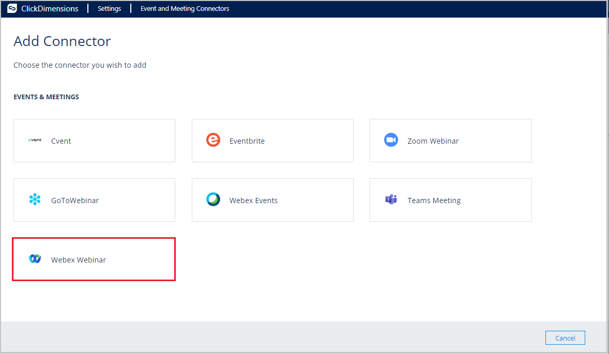Viewport: 609px width, 354px height.
Task: Click the Webex Webinar card label
Action: tap(79, 259)
